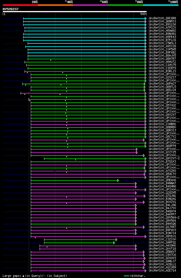Click label UniRef100_Q17KR7
This screenshot has width=181, height=278.
click(162, 227)
